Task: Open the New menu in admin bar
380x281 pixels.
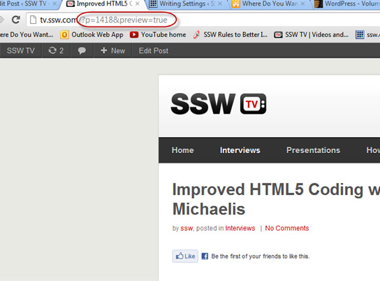Action: coord(113,50)
